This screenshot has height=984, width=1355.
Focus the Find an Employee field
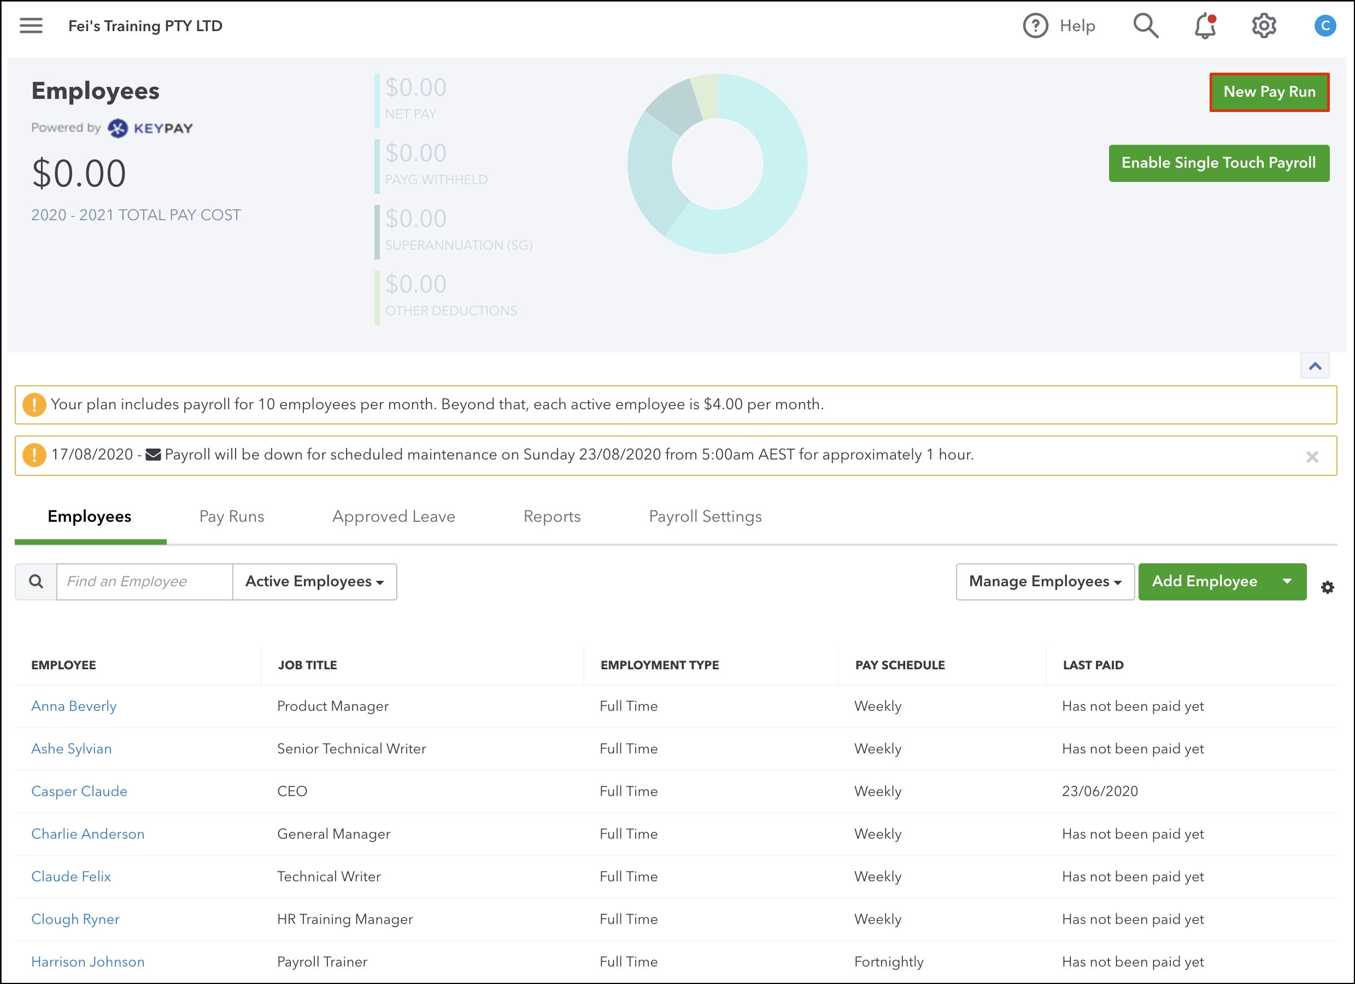click(x=144, y=581)
